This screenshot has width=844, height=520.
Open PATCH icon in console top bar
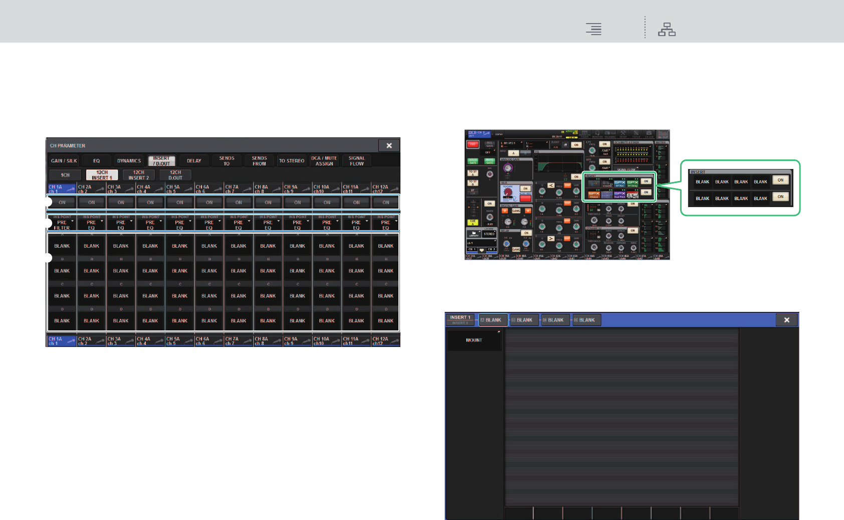[x=636, y=134]
